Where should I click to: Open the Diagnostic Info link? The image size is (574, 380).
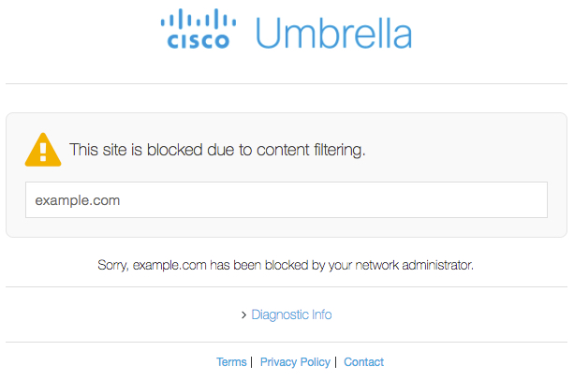291,314
